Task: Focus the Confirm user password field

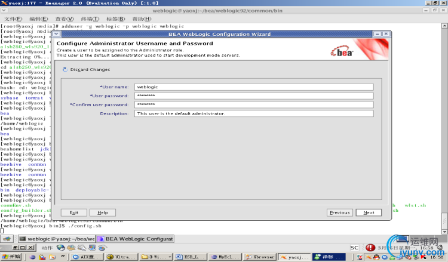Action: pos(254,105)
